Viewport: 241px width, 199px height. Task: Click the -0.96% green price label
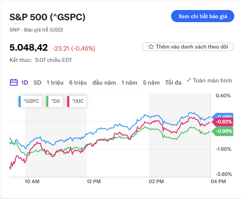pyautogui.click(x=224, y=131)
